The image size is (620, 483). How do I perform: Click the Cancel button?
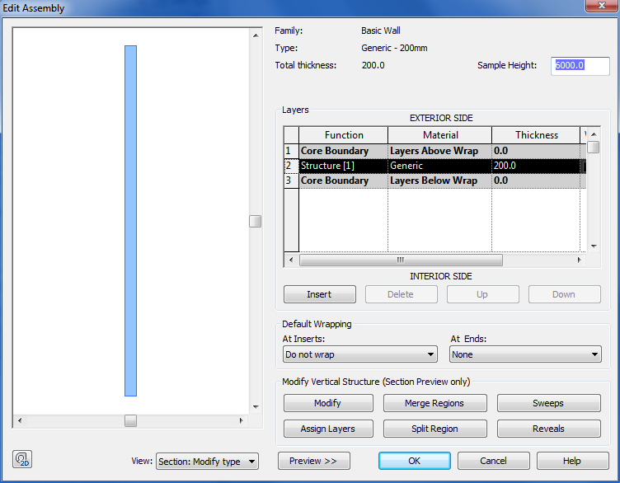493,461
